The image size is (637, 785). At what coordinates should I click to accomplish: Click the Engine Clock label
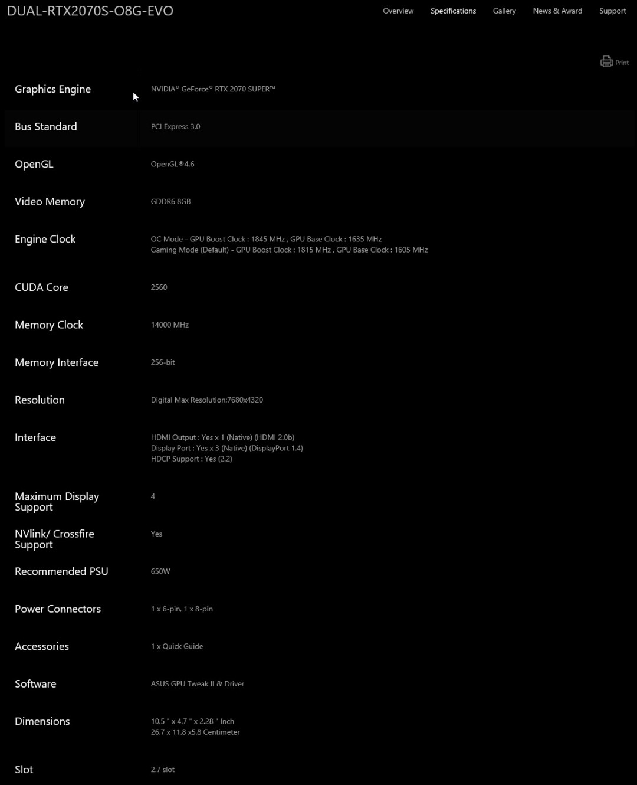click(x=45, y=239)
